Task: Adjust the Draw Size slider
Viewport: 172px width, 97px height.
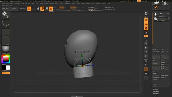Action: [x=96, y=10]
